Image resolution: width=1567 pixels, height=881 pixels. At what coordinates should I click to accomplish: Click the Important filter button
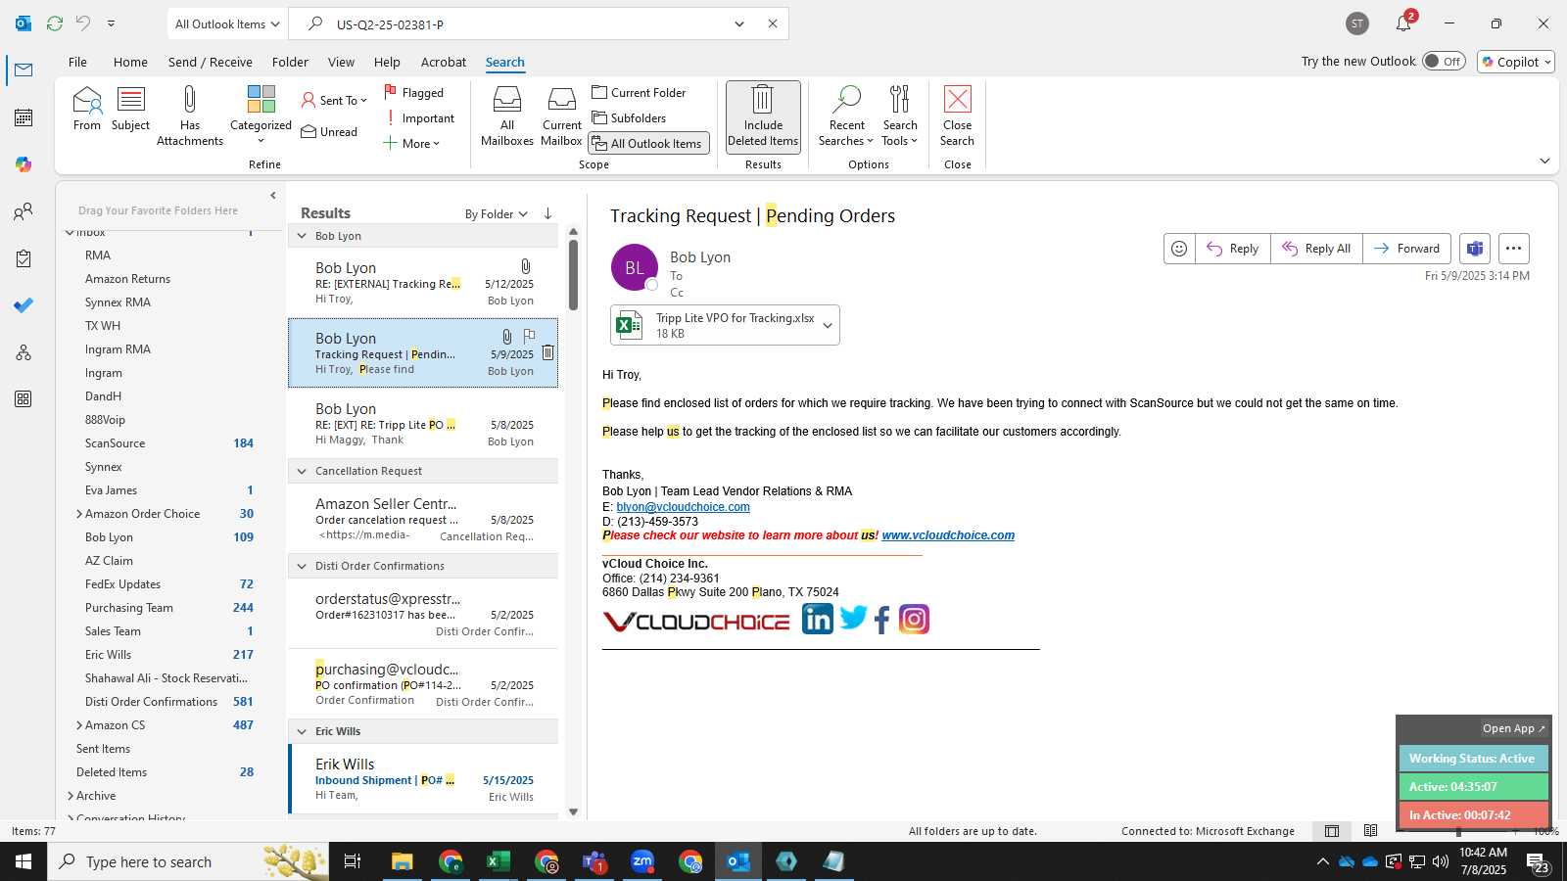click(421, 118)
